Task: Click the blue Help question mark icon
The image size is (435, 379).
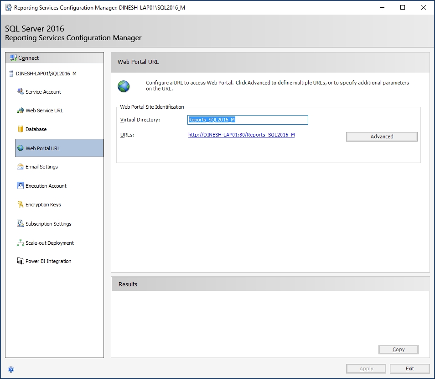Action: 11,369
